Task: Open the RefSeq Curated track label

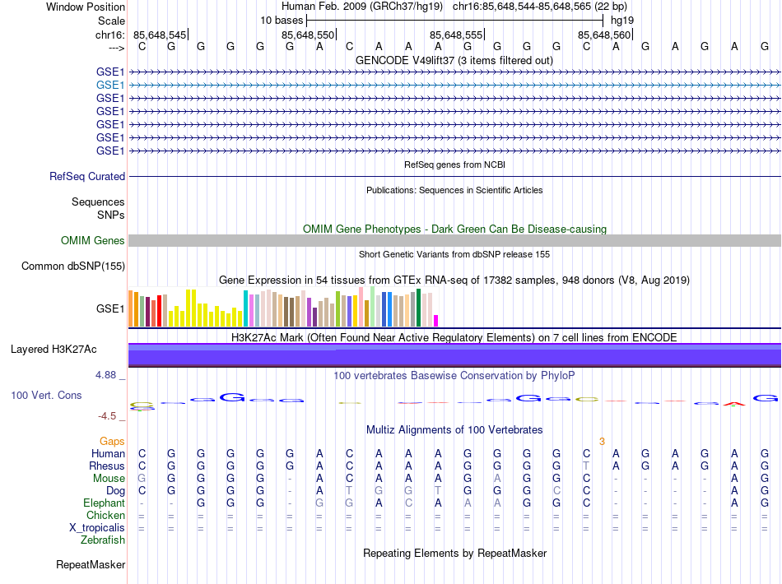Action: point(87,176)
